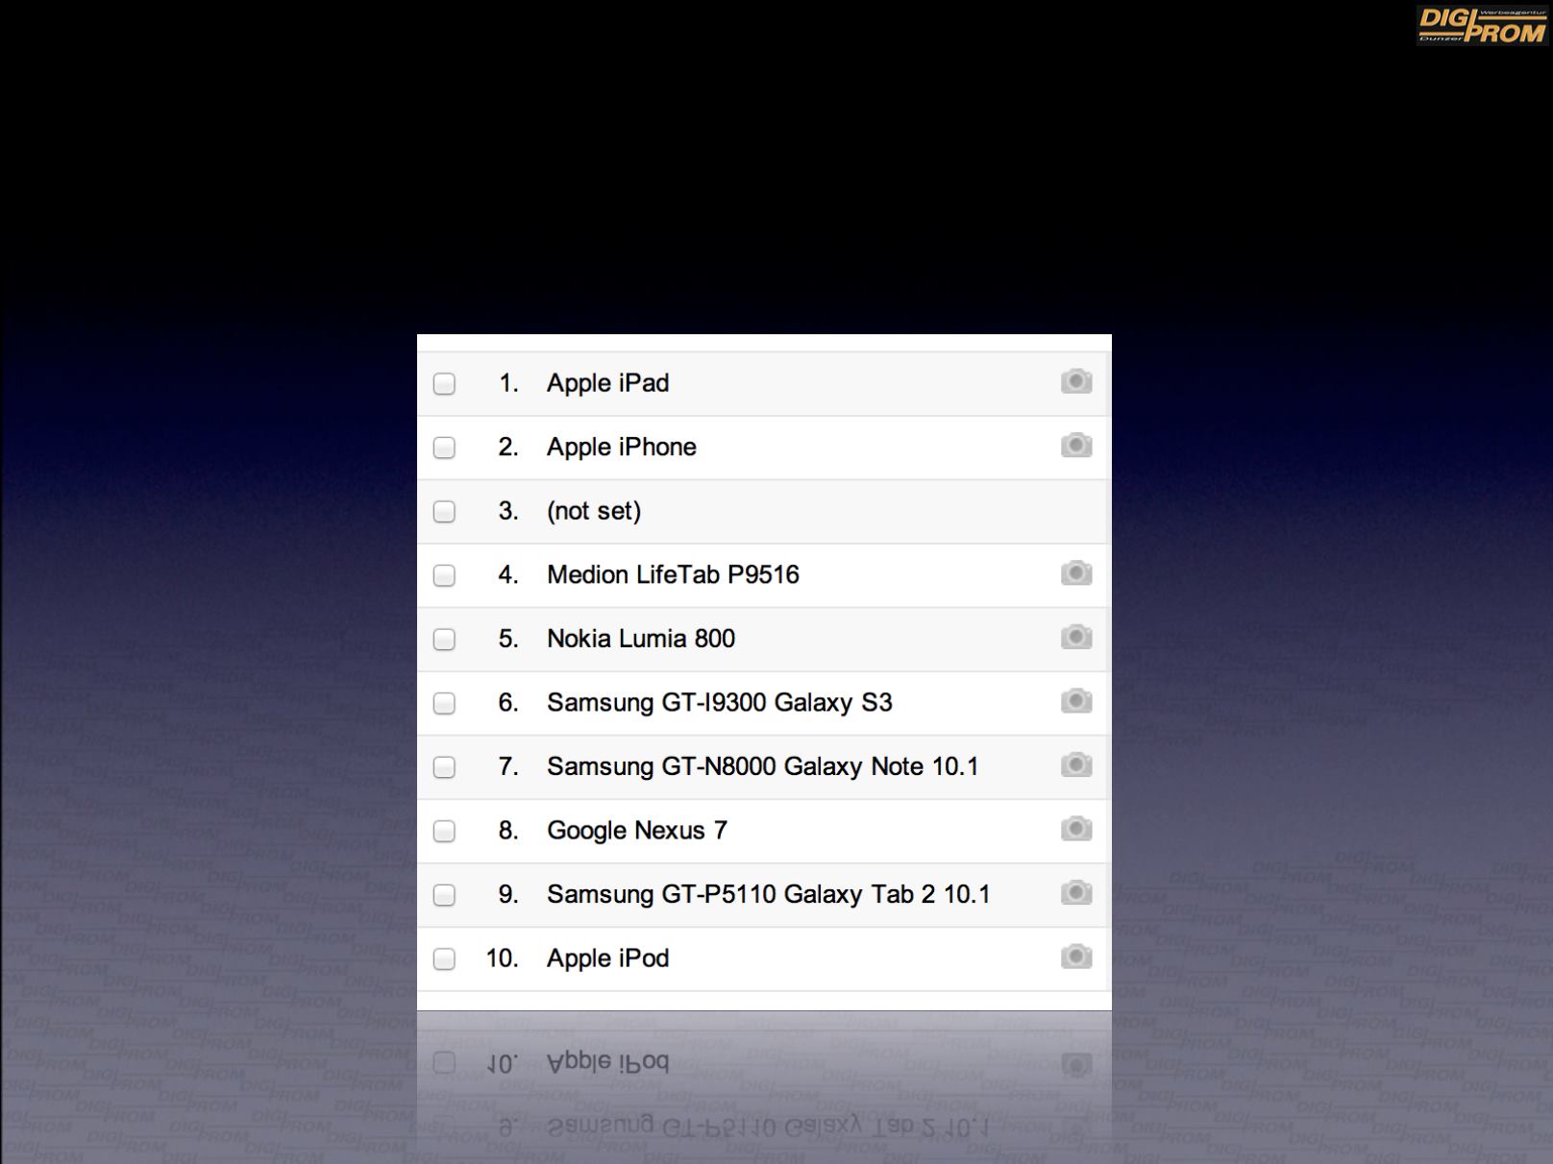
Task: Tick the checkbox for Apple iPhone
Action: (444, 448)
